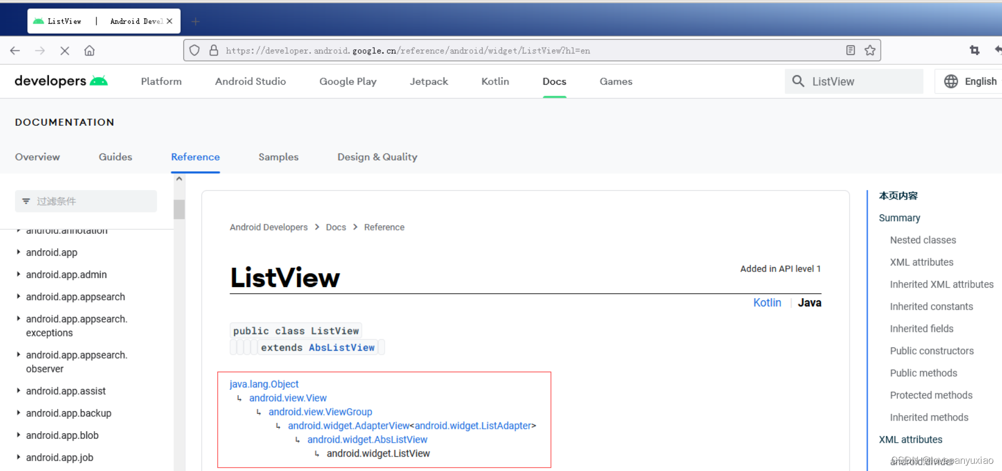Open the android.widget.AbsListView hierarchy link

click(x=367, y=439)
